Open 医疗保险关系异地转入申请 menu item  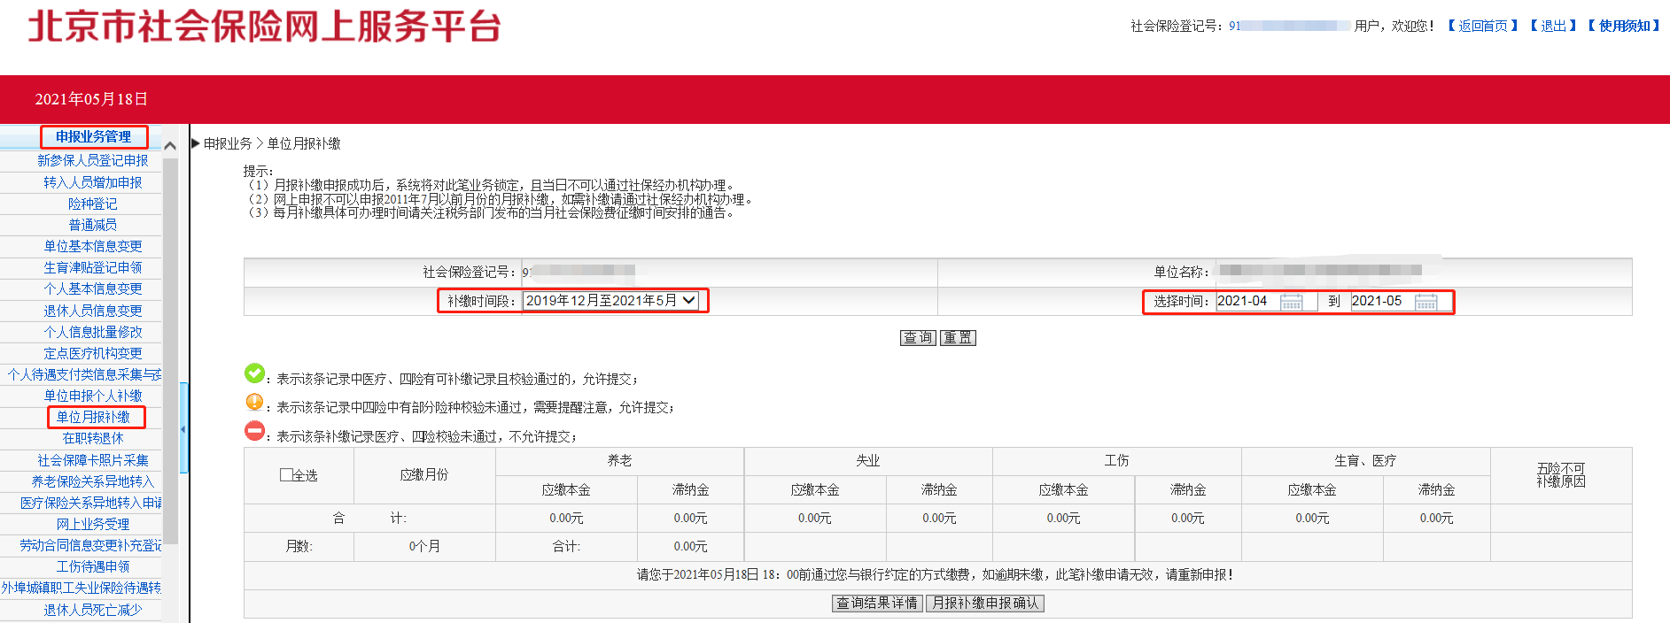[91, 504]
